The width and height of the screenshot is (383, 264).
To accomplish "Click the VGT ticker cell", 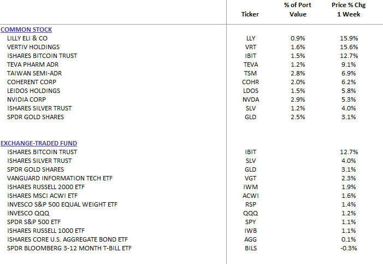I will coord(251,178).
